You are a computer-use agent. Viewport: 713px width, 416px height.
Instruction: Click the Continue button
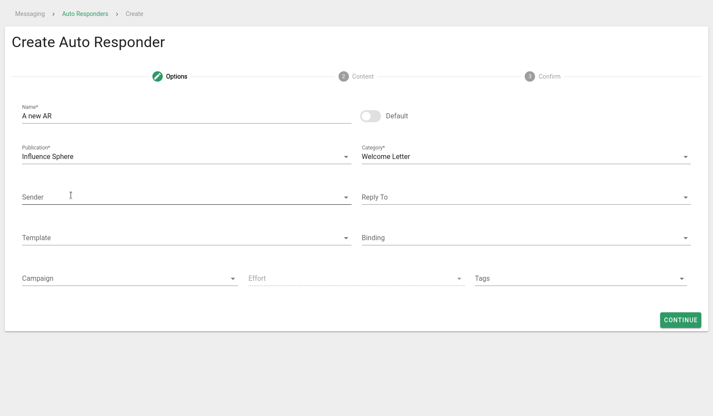point(681,320)
